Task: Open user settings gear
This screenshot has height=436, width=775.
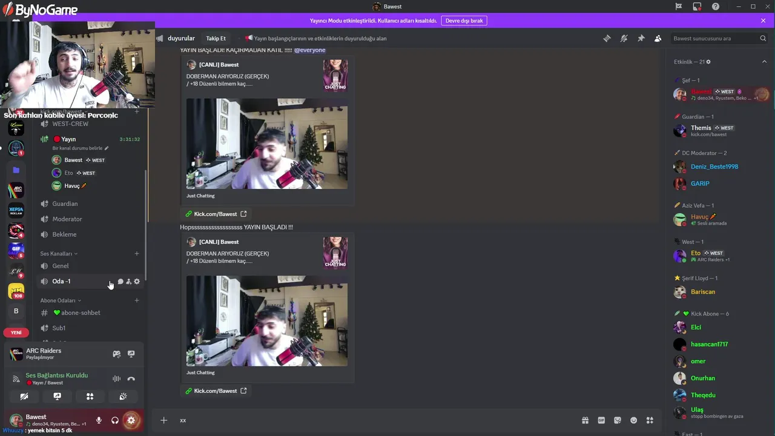Action: pos(131,420)
